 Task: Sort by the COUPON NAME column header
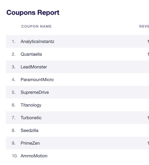[37, 26]
